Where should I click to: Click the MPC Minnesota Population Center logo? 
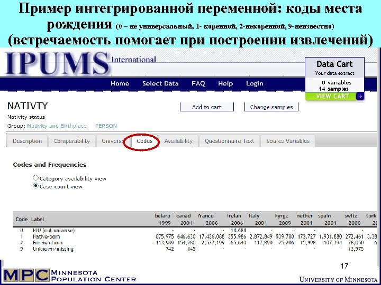point(69,275)
